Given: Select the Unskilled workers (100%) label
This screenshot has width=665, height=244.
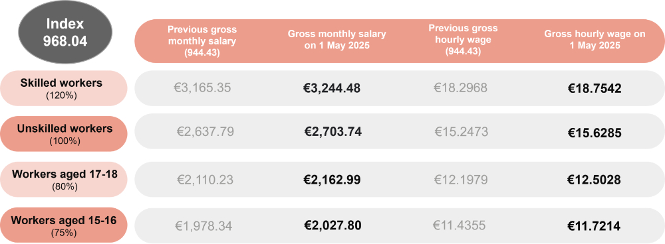Looking at the screenshot, I should coord(65,134).
